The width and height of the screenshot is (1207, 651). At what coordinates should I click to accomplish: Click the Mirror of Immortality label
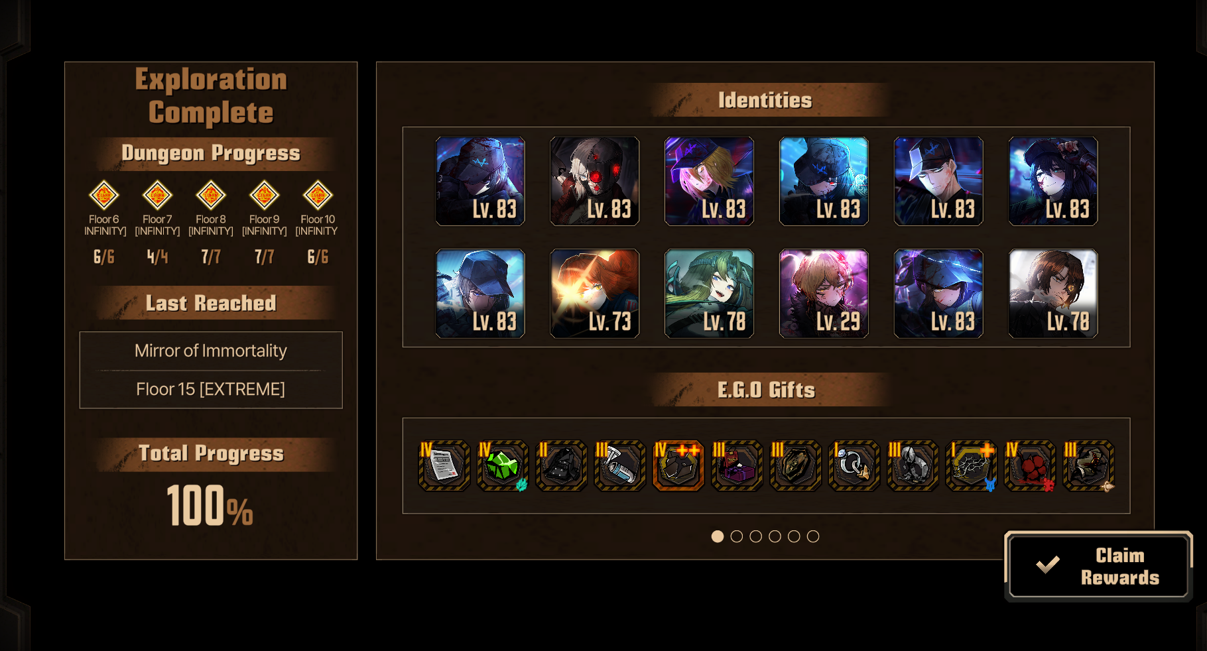point(211,350)
